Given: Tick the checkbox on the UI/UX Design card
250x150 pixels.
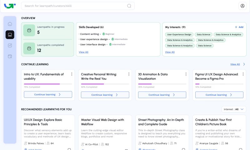Looking at the screenshot, I should point(69,149).
